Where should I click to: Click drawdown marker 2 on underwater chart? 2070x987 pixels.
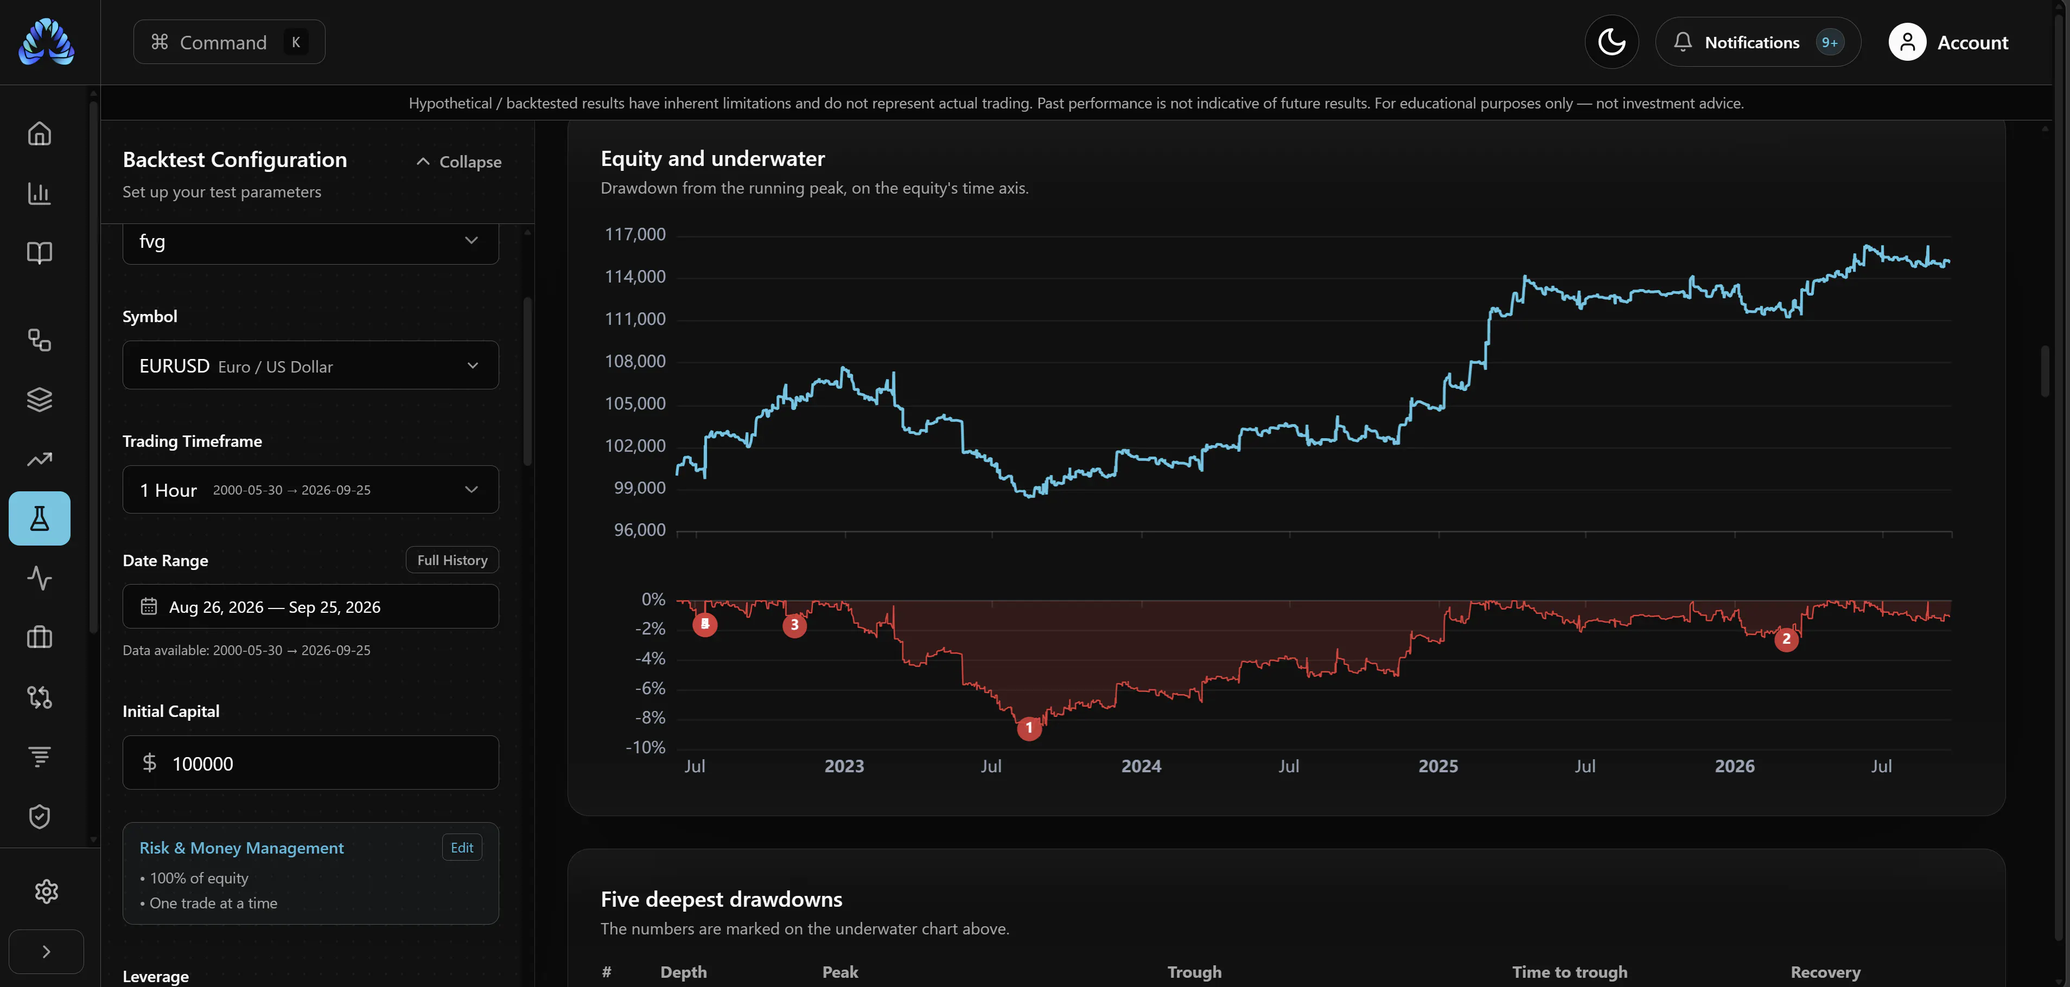click(1786, 639)
